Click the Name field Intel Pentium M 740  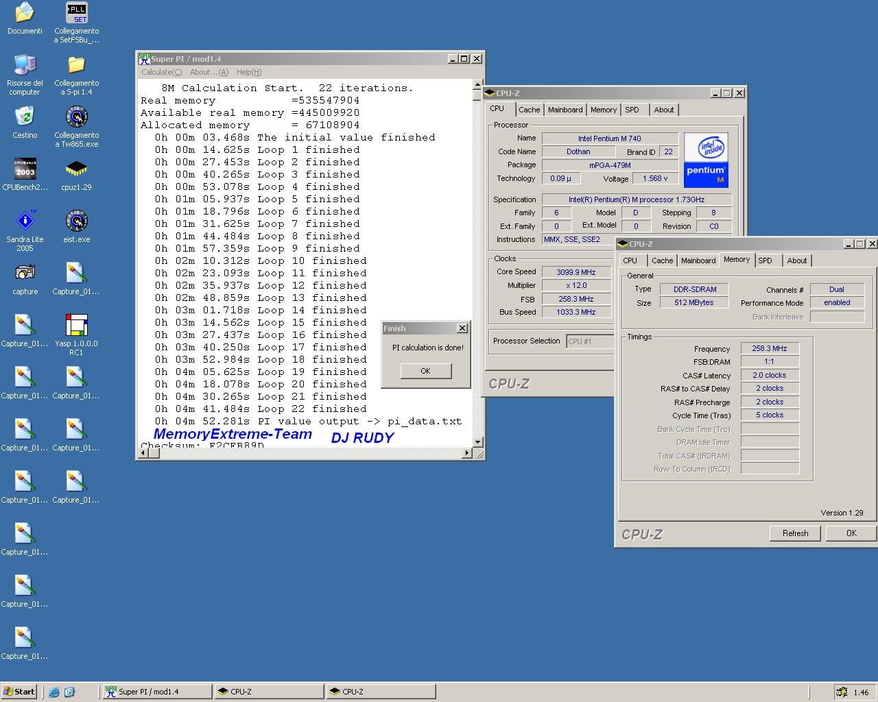[x=610, y=138]
